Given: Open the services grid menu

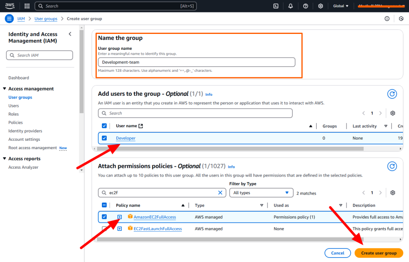Looking at the screenshot, I should click(27, 6).
